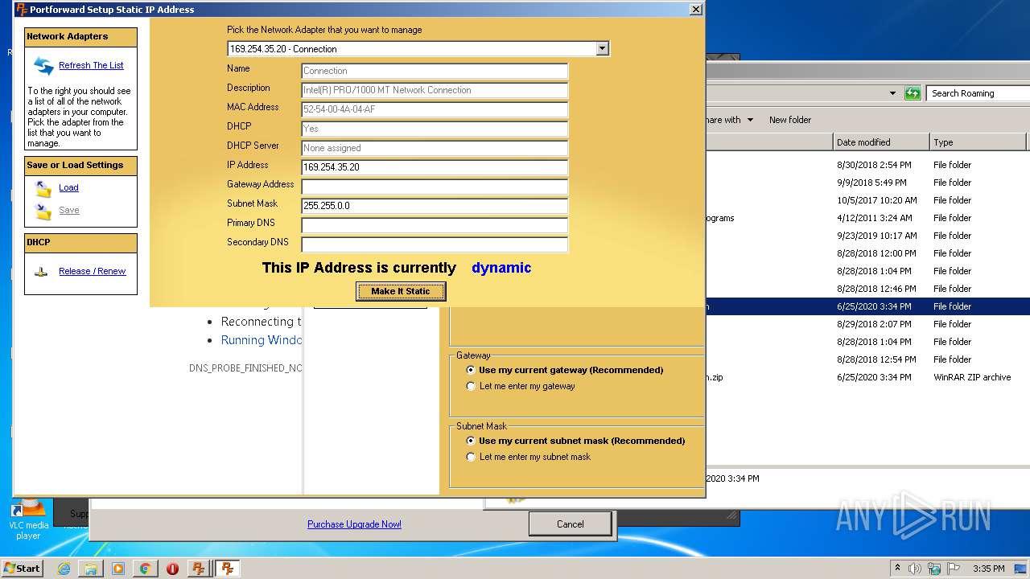Close the Portforward Setup Static IP window
This screenshot has width=1030, height=579.
696,10
